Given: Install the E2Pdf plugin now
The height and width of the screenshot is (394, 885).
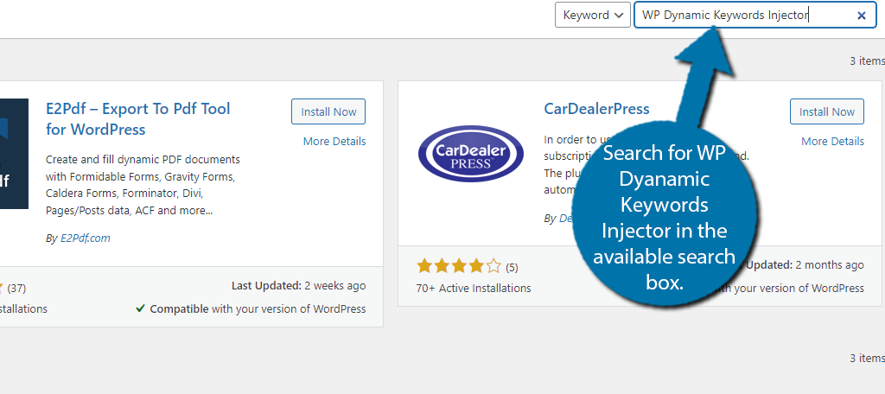Looking at the screenshot, I should click(328, 111).
